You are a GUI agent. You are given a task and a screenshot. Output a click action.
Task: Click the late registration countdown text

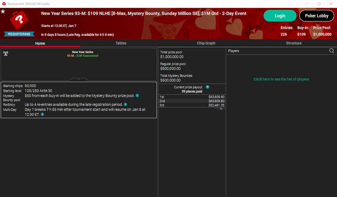pyautogui.click(x=78, y=35)
